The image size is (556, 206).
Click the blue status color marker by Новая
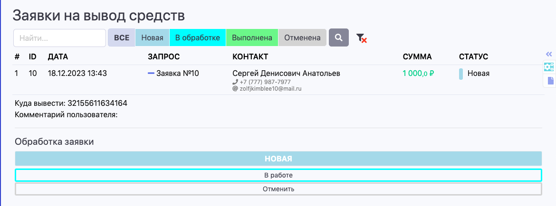pyautogui.click(x=461, y=74)
